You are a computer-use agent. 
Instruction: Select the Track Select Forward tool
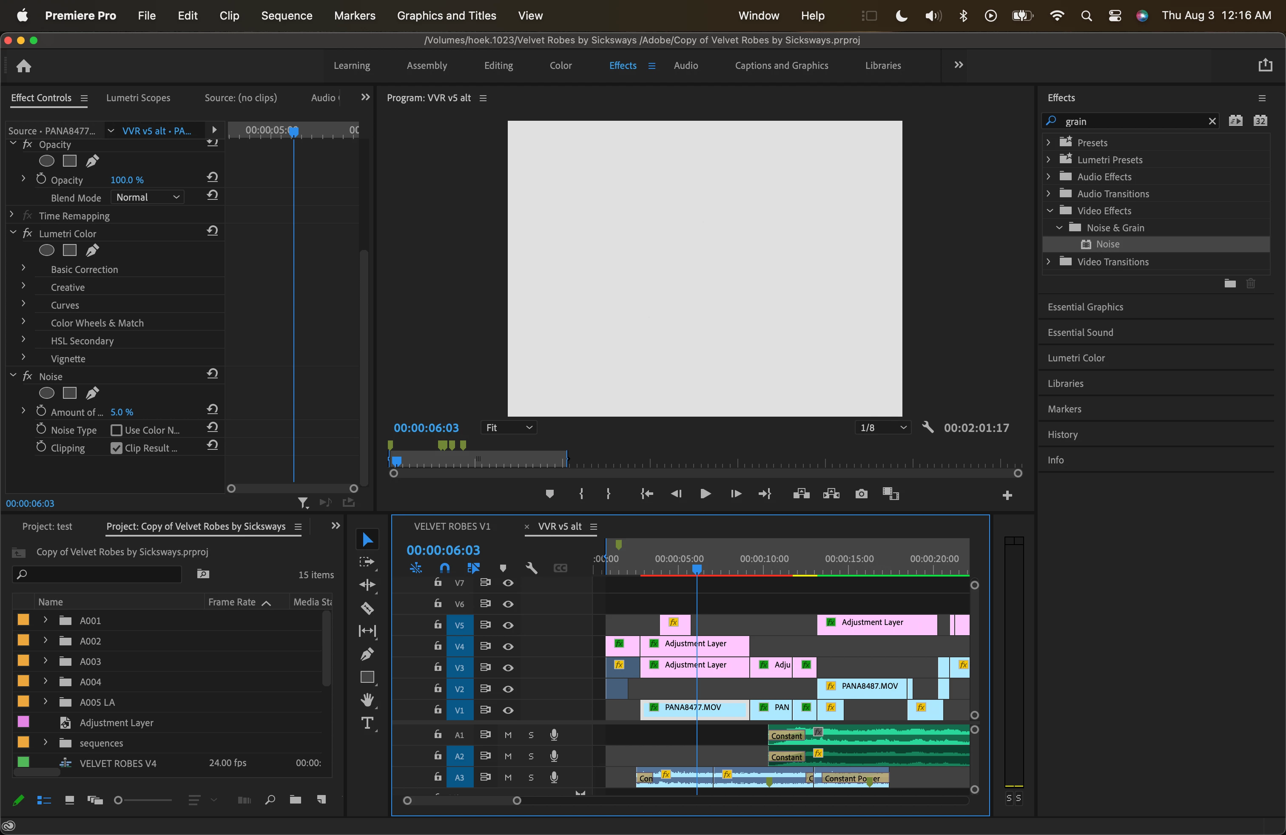point(367,562)
